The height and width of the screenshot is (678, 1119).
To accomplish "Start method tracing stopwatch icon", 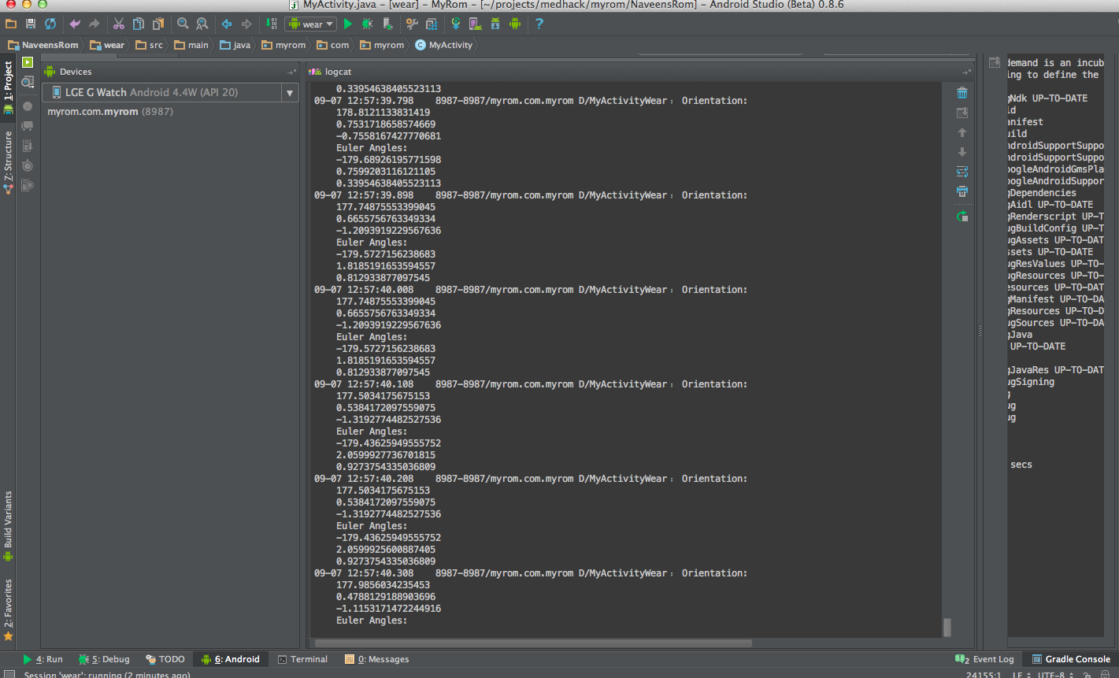I will (28, 165).
